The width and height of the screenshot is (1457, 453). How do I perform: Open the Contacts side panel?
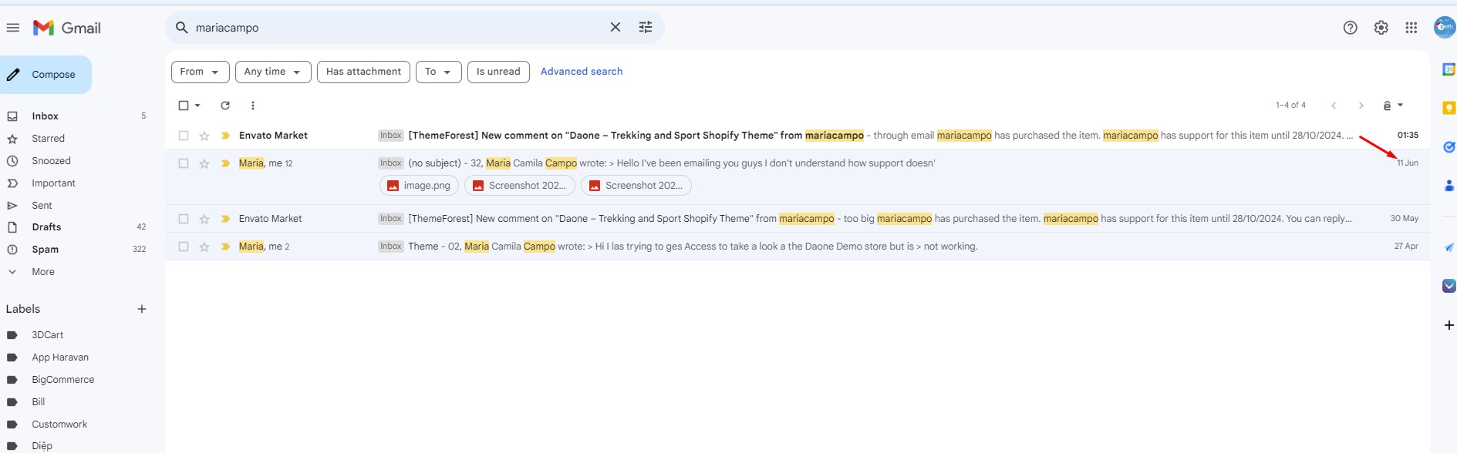(x=1449, y=185)
